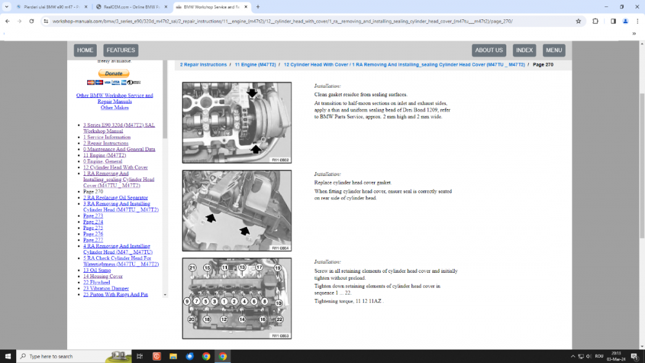Open 23 Vibration Damper link

[106, 289]
